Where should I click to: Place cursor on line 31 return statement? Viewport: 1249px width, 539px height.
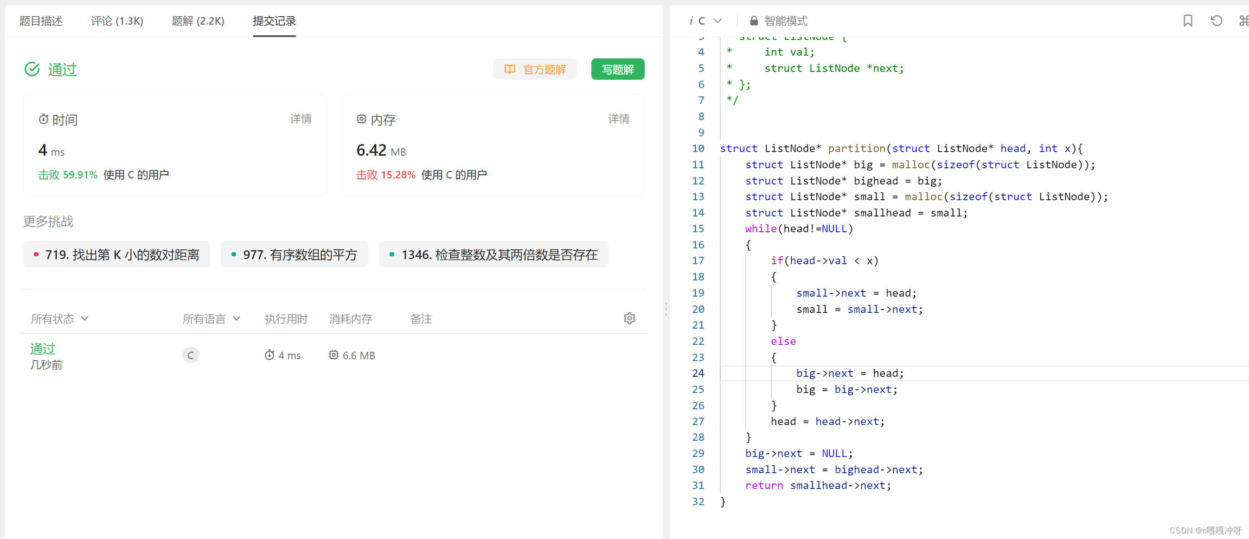pos(818,485)
